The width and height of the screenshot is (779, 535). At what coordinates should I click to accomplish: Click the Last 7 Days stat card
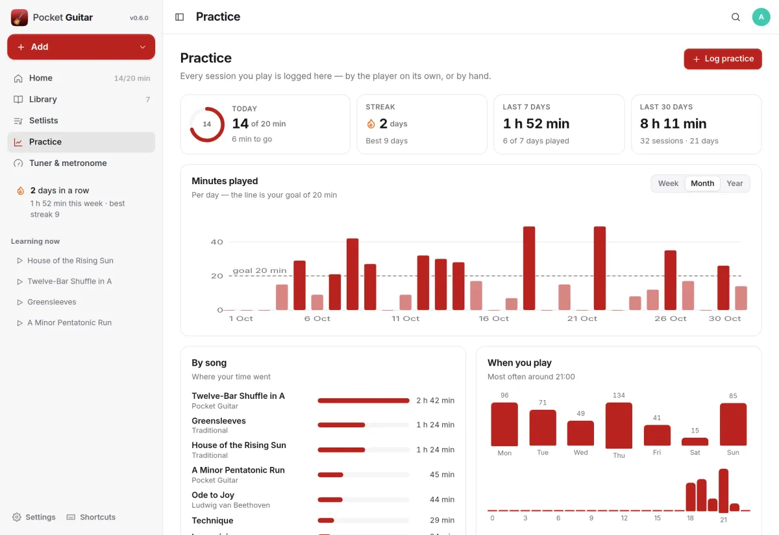(x=559, y=125)
